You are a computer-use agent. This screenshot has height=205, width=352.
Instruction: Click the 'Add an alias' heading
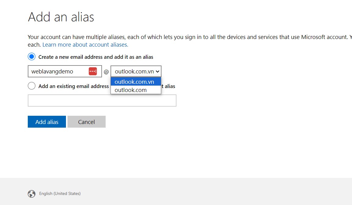61,17
